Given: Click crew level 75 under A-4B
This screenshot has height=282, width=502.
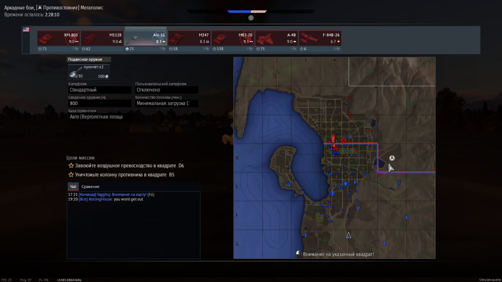Looking at the screenshot, I should pos(261,49).
